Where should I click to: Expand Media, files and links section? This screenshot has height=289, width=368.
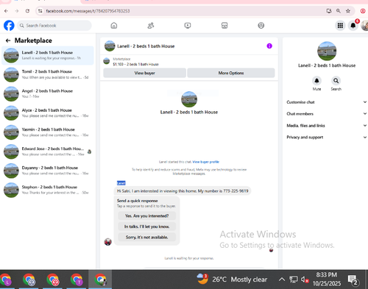click(327, 126)
